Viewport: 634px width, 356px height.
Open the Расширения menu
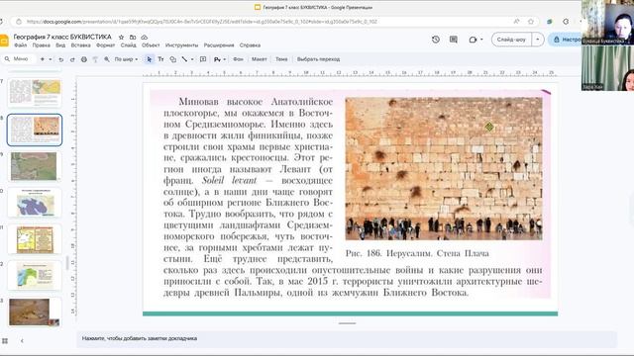pos(219,45)
